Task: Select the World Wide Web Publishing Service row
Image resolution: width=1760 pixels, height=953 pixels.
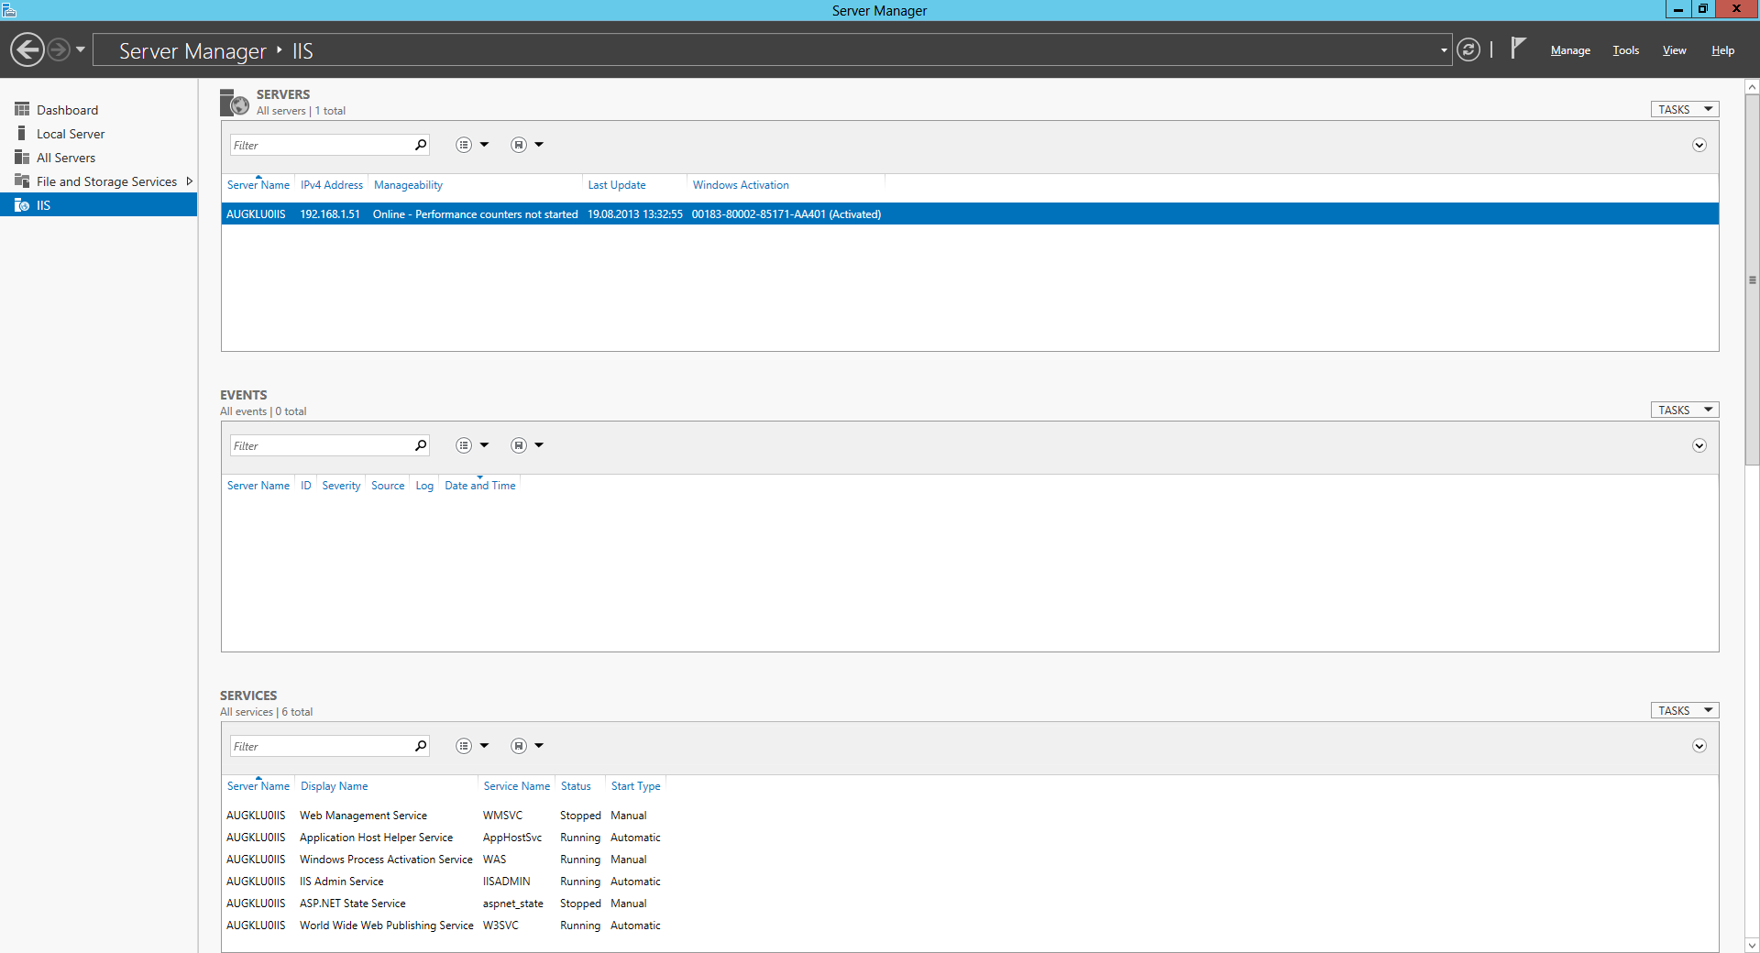Action: click(x=386, y=926)
